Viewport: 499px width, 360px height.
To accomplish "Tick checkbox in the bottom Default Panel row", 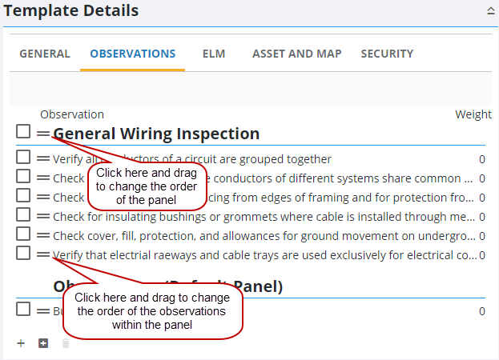I will click(23, 309).
